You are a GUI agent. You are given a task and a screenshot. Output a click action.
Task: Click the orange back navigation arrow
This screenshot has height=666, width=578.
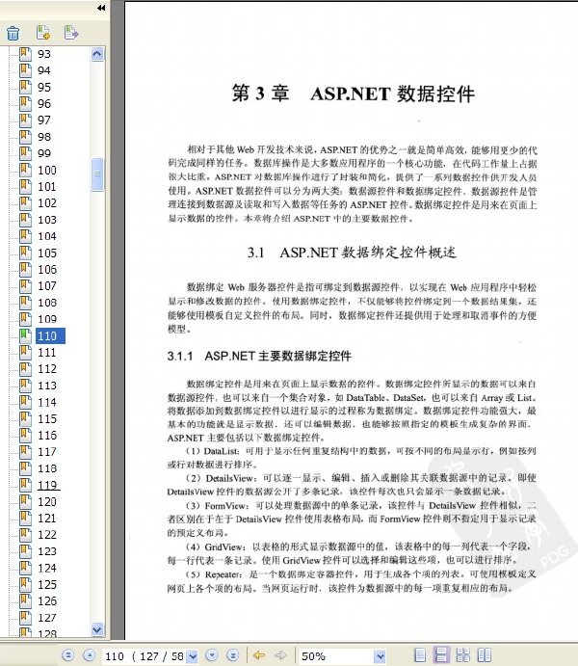click(259, 655)
